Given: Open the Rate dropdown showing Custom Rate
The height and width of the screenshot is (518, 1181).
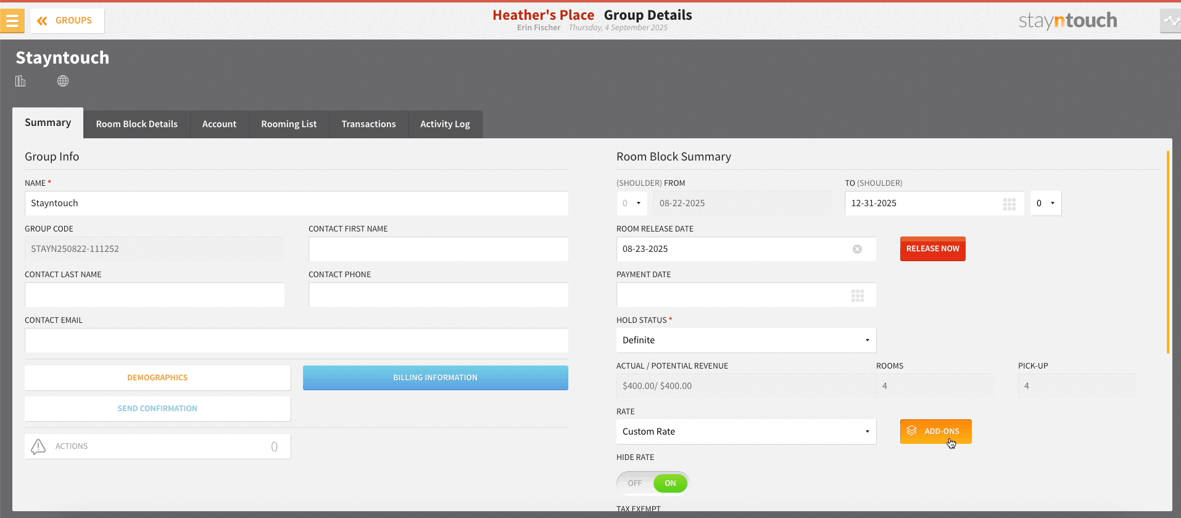Looking at the screenshot, I should pyautogui.click(x=746, y=432).
